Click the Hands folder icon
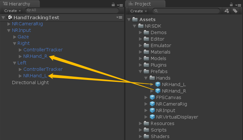The height and width of the screenshot is (140, 243). 152,78
